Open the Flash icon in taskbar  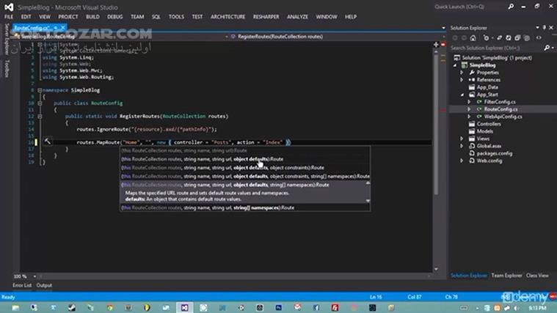(335, 307)
